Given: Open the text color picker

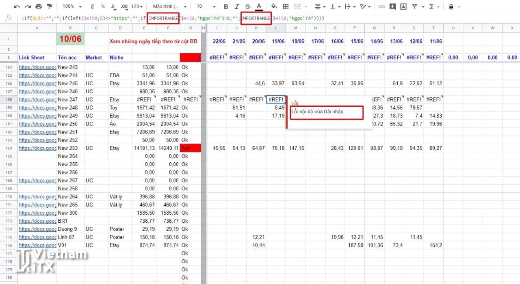Looking at the screenshot, I should click(x=259, y=6).
